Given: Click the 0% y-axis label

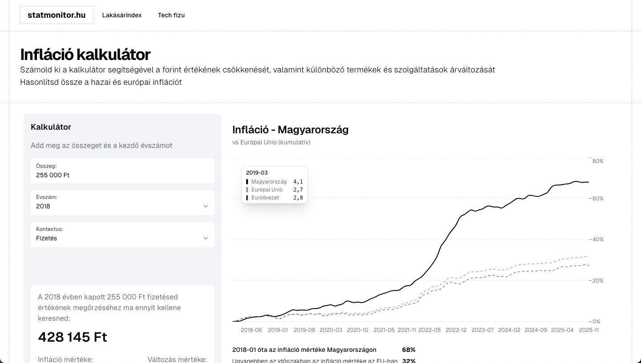Looking at the screenshot, I should coord(596,322).
